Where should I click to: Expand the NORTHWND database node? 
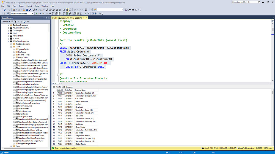pyautogui.click(x=8, y=36)
